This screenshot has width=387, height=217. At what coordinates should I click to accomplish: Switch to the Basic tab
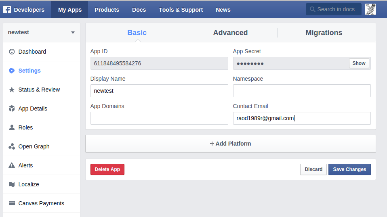tap(137, 33)
